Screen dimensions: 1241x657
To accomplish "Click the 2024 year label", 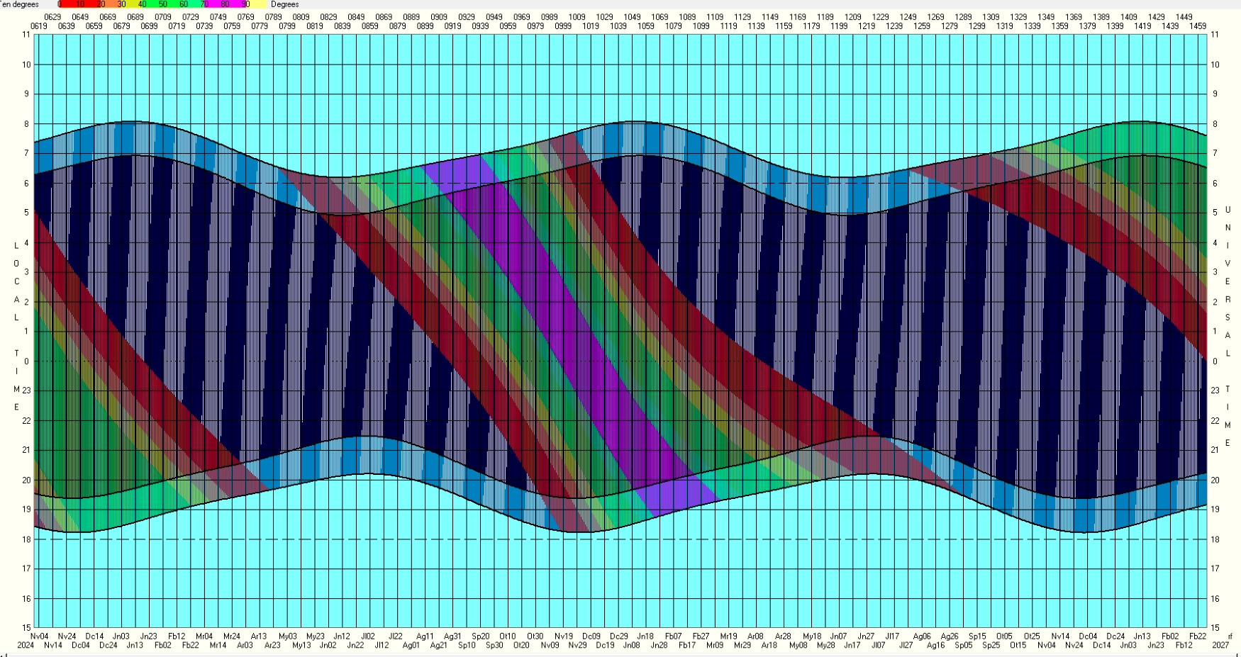I will click(26, 646).
